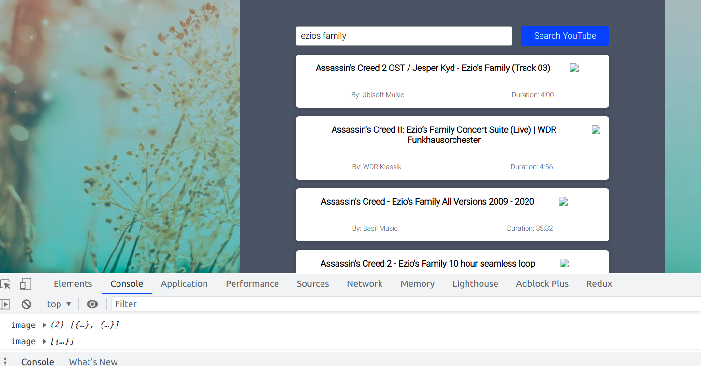This screenshot has height=366, width=701.
Task: Select the drawer Console tab
Action: pos(38,362)
